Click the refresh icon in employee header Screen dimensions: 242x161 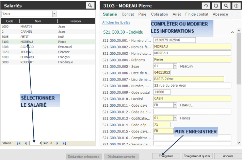(x=215, y=6)
